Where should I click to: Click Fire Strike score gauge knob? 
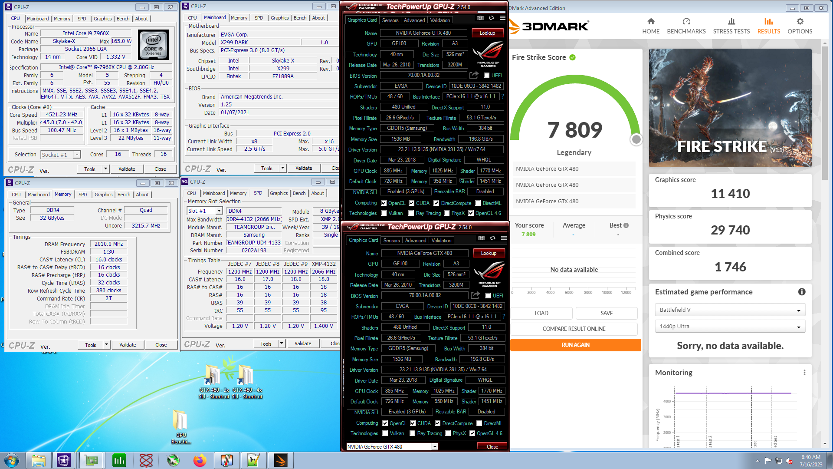636,139
